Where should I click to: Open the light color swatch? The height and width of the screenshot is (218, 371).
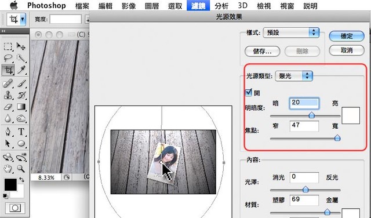point(351,115)
